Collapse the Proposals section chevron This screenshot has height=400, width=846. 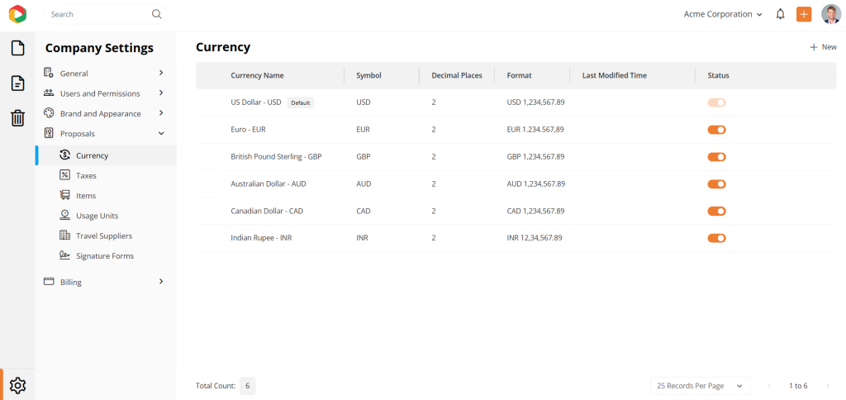click(x=161, y=133)
